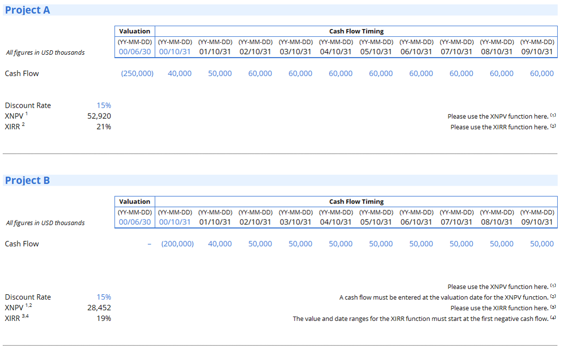Select the 28,452 XNPV result cell
The image size is (564, 349).
click(99, 308)
